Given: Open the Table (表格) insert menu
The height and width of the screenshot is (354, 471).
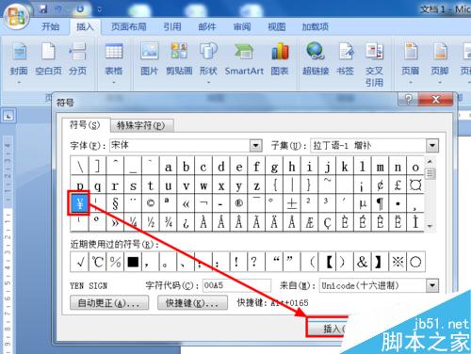Looking at the screenshot, I should click(114, 63).
